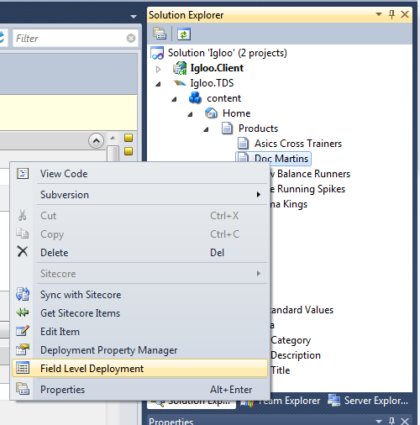This screenshot has height=425, width=420.
Task: Click the Field Level Deployment grid icon
Action: (23, 368)
